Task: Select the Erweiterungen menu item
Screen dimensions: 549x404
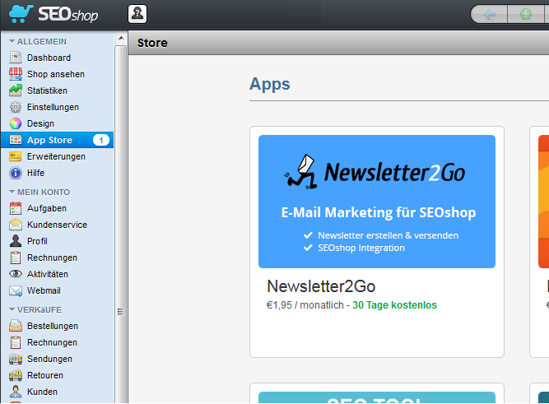Action: 56,156
